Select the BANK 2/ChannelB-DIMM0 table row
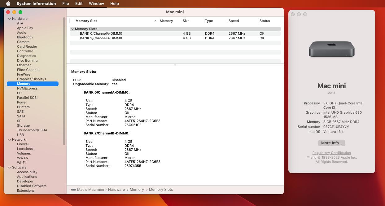385x206 pixels. point(175,38)
